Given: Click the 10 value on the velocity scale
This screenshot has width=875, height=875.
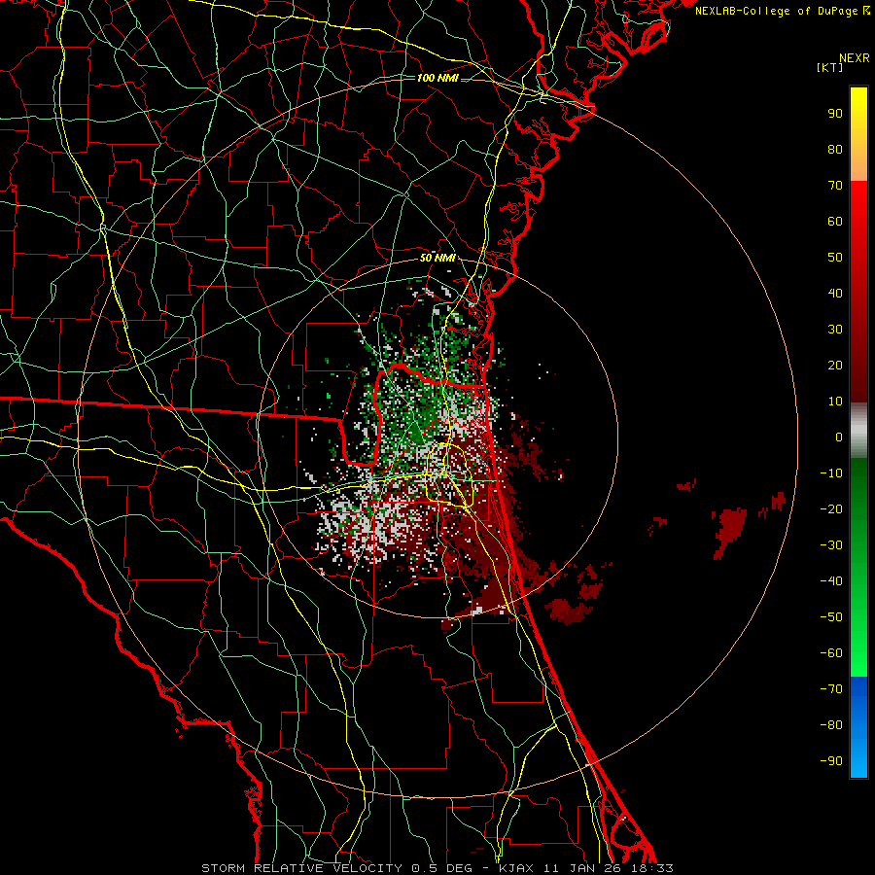Looking at the screenshot, I should tap(835, 402).
